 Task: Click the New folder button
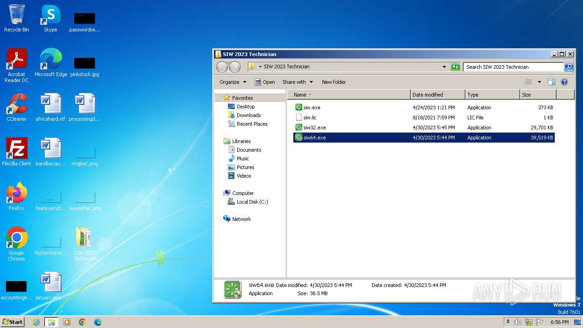(x=334, y=82)
